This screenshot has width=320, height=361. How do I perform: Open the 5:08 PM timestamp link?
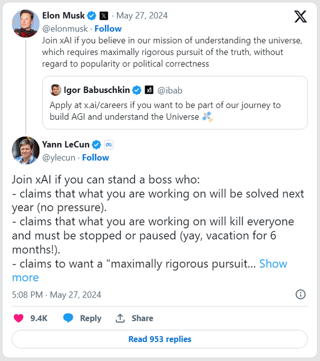click(x=56, y=294)
